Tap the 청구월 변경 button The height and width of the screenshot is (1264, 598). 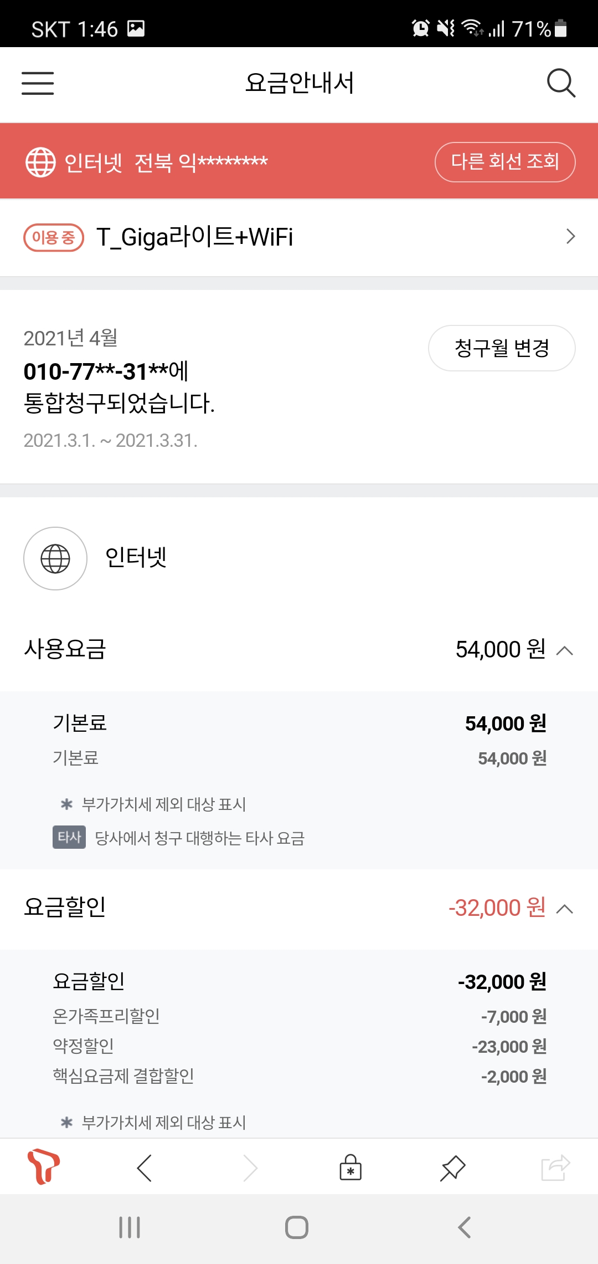tap(501, 348)
